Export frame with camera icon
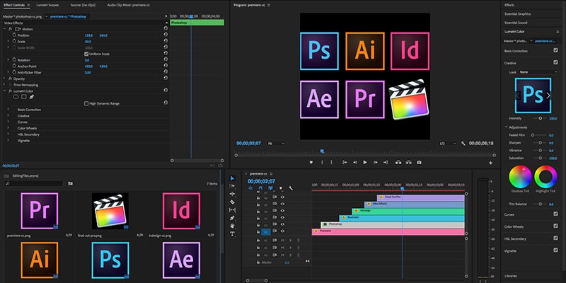 coord(419,163)
